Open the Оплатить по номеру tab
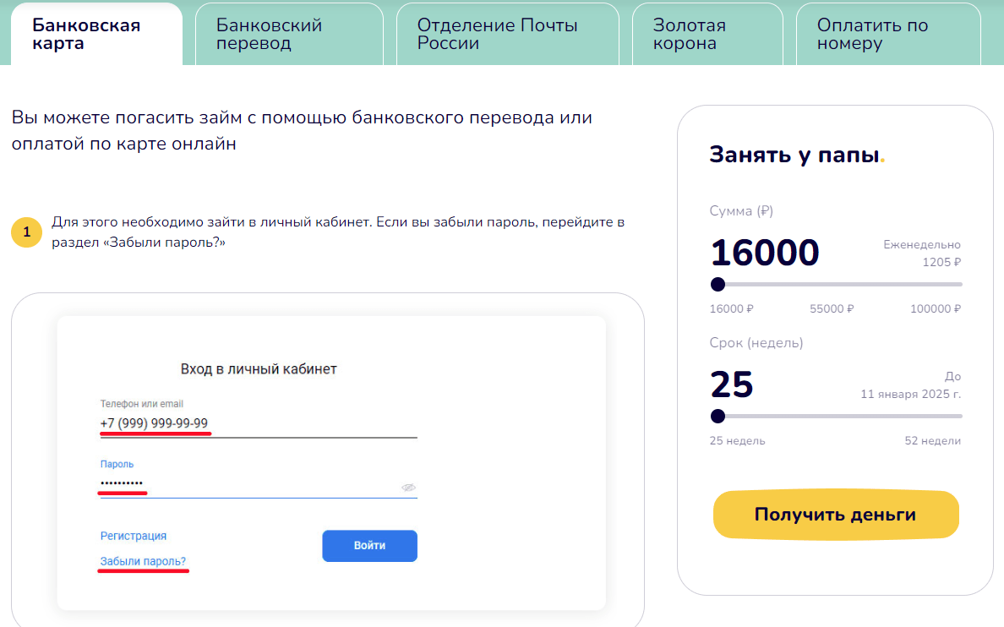Screen dimensions: 1004x627 tap(888, 34)
